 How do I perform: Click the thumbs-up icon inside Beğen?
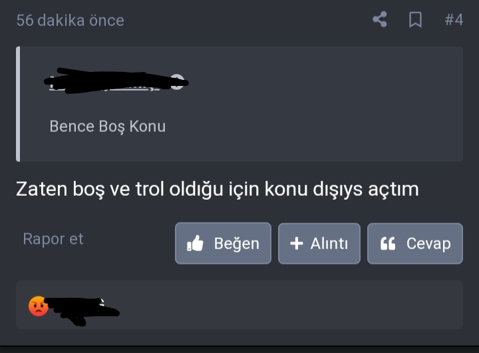(195, 244)
